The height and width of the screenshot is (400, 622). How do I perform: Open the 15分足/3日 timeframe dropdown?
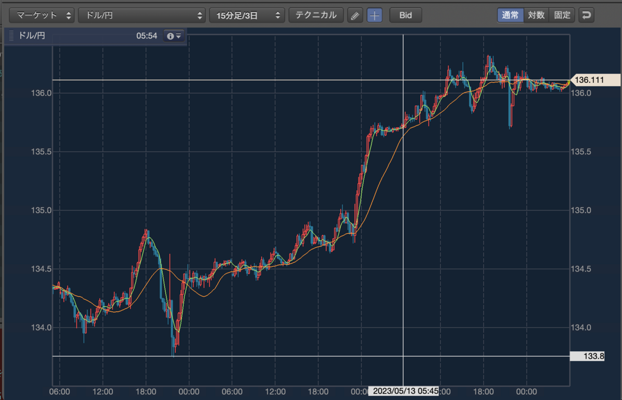247,15
